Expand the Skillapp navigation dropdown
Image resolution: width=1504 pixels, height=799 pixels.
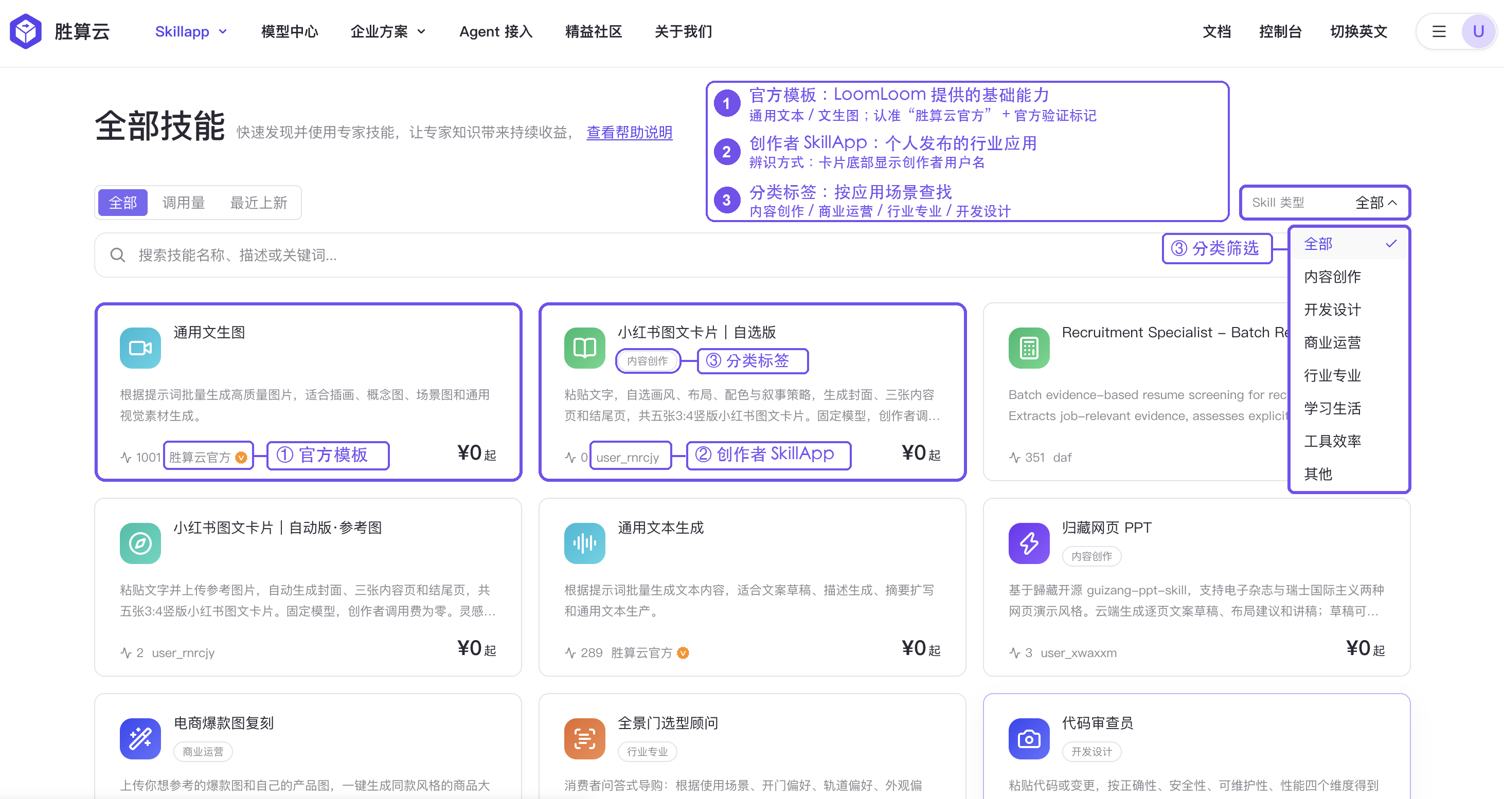(191, 31)
